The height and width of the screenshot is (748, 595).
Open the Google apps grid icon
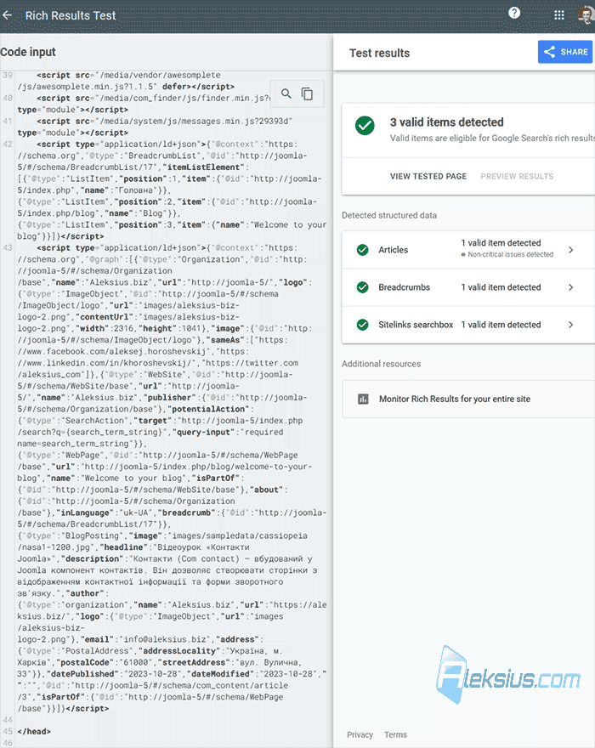pyautogui.click(x=559, y=15)
